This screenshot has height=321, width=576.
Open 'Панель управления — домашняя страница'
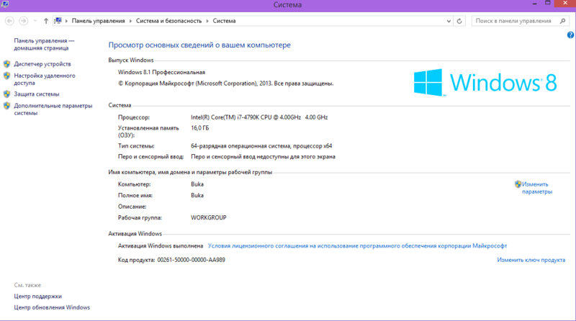click(x=44, y=44)
